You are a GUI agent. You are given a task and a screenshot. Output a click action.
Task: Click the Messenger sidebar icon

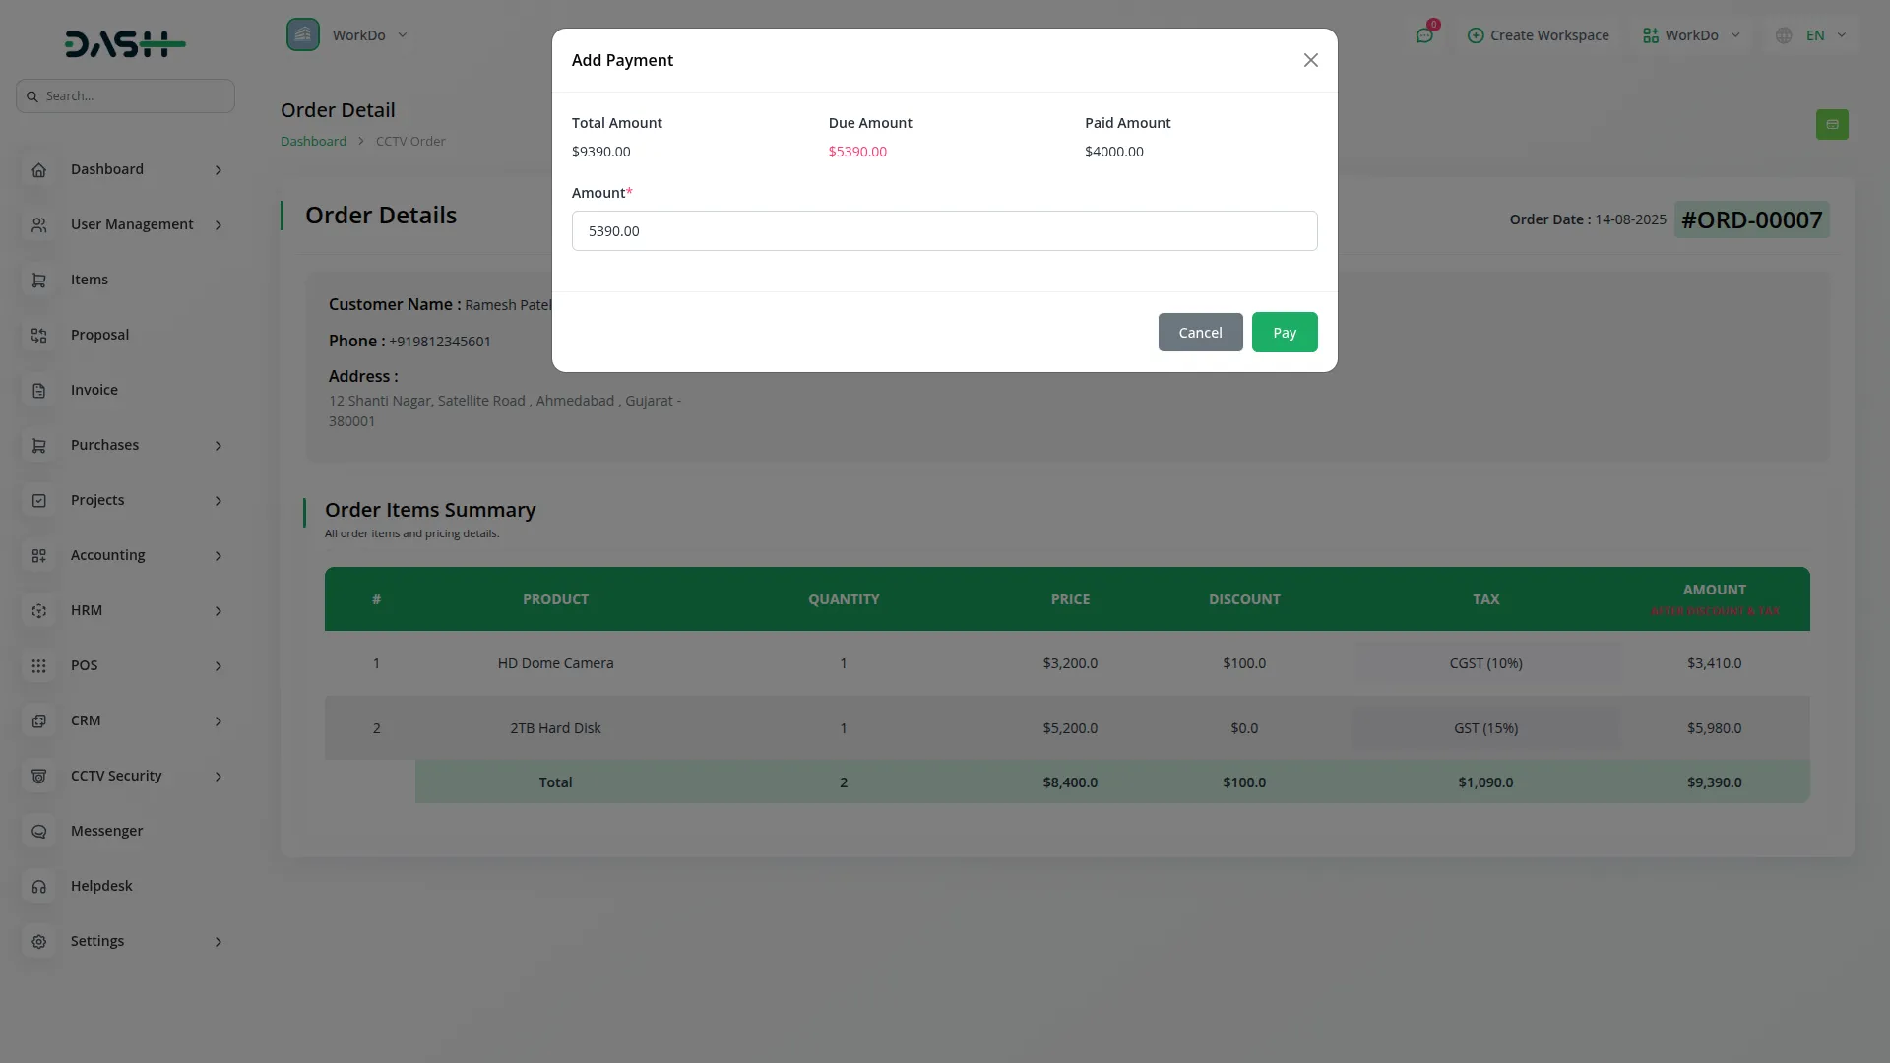(39, 832)
